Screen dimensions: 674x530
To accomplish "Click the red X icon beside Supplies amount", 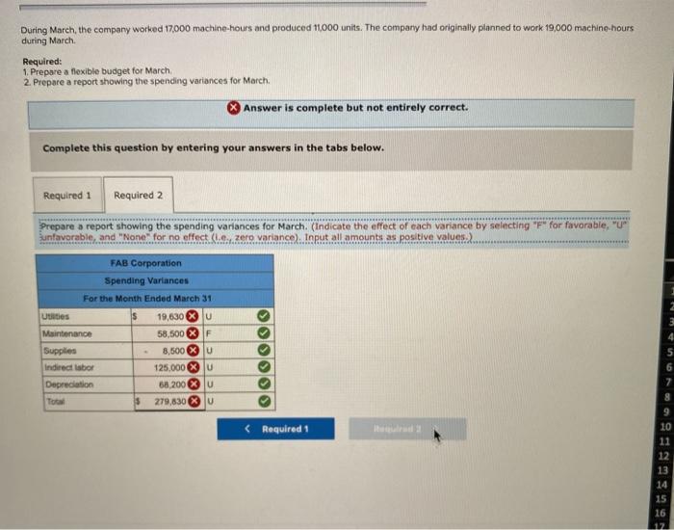I will pos(193,351).
